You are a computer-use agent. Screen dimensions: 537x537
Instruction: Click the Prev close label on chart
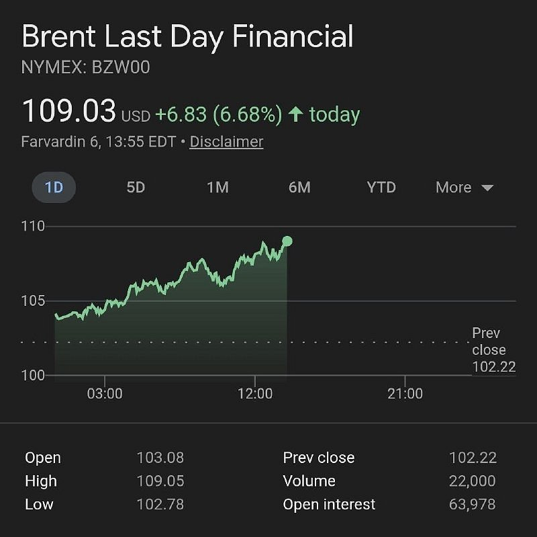click(x=489, y=341)
